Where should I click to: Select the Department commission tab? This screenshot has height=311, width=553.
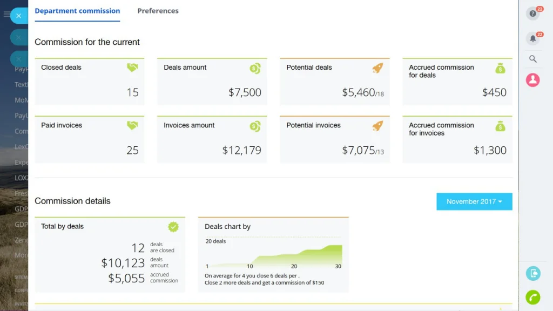point(77,11)
